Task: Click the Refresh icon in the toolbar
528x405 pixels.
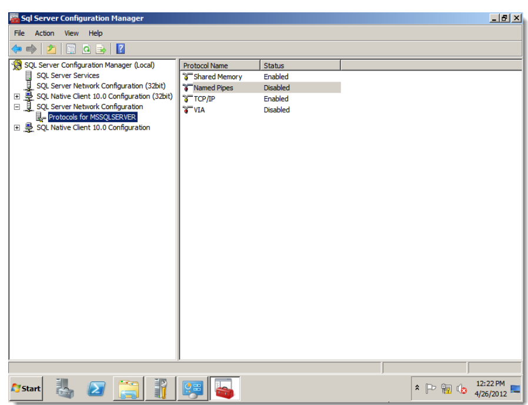Action: 86,49
